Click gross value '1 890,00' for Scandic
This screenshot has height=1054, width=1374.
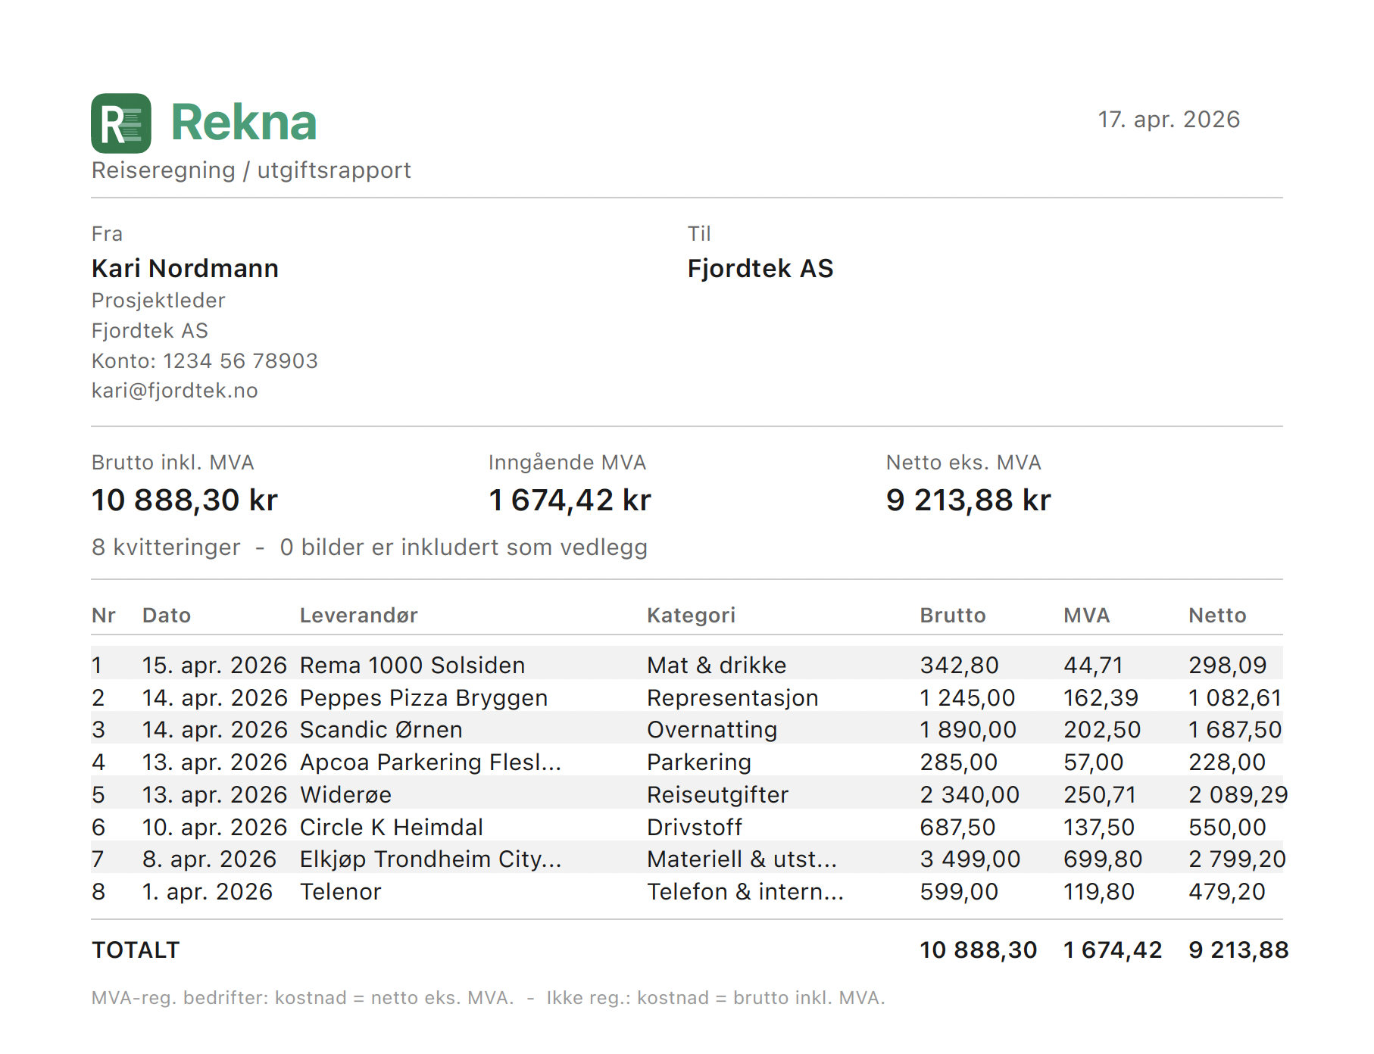(x=968, y=730)
